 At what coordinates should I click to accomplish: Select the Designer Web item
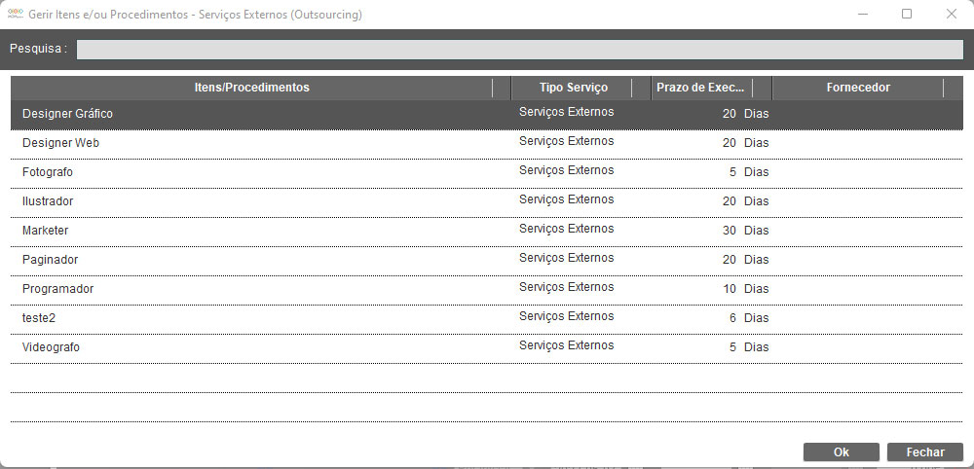point(61,143)
